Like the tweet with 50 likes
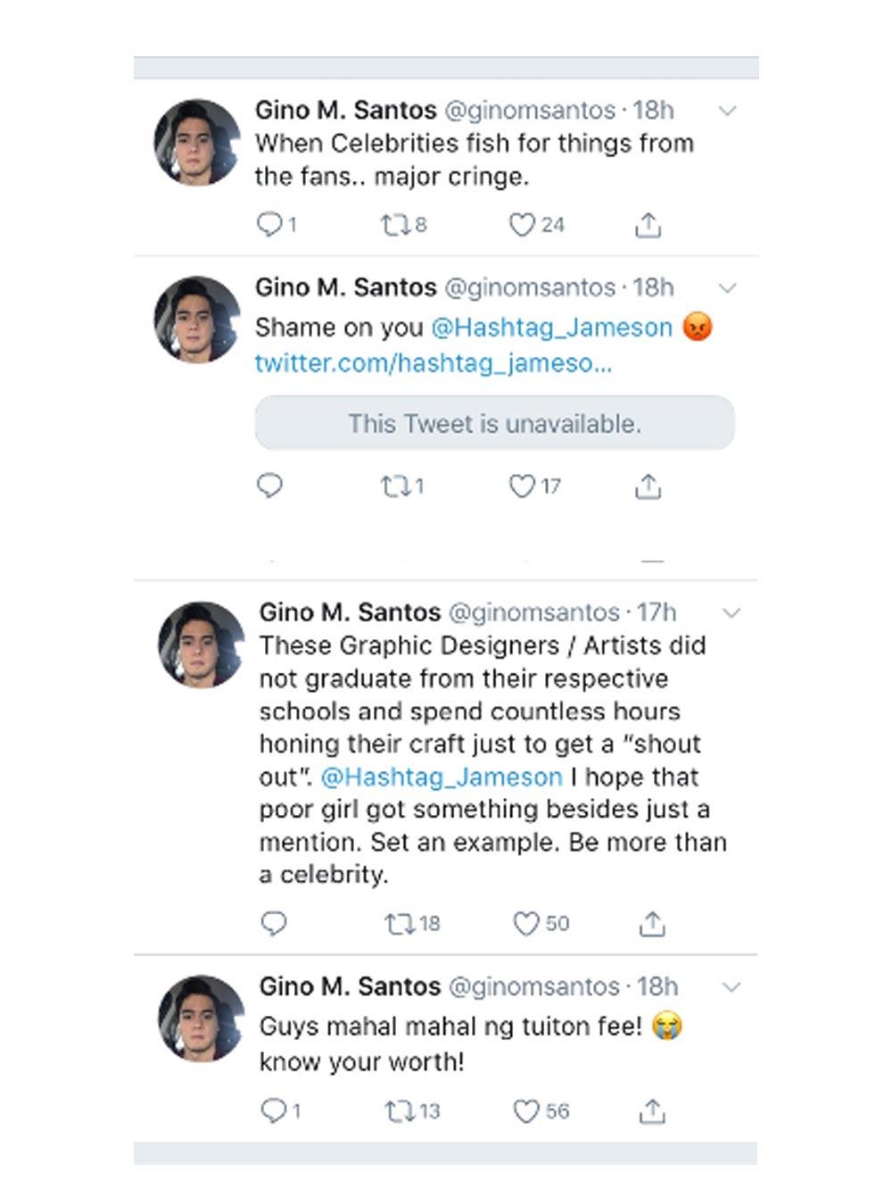This screenshot has width=892, height=1189. coord(526,924)
